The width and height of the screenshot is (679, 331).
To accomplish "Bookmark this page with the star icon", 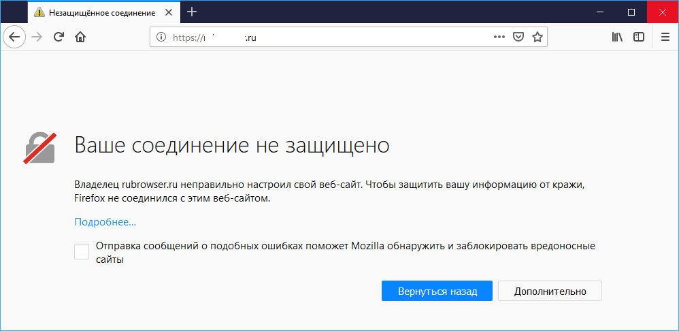I will tap(537, 37).
